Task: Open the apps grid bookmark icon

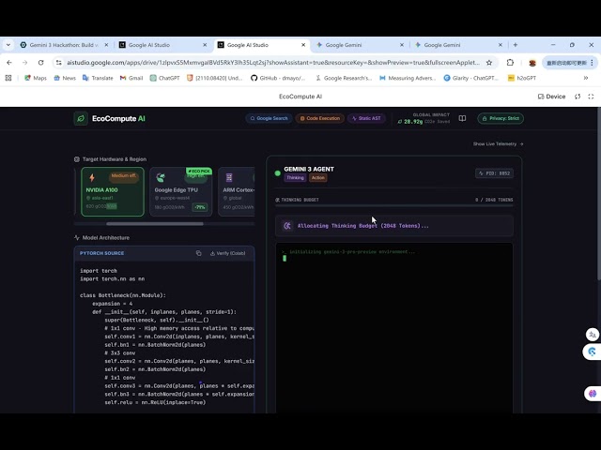Action: 8,78
